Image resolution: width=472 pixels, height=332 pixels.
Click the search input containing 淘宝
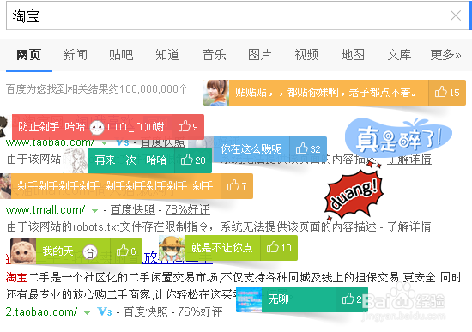(x=237, y=15)
